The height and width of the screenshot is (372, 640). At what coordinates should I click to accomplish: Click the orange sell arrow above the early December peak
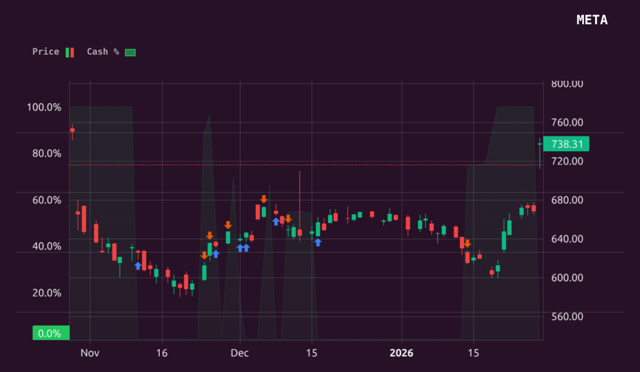[x=265, y=198]
